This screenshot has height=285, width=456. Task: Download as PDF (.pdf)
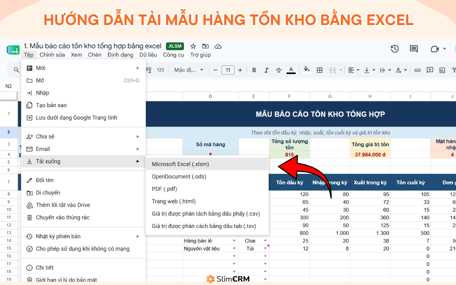coord(207,189)
